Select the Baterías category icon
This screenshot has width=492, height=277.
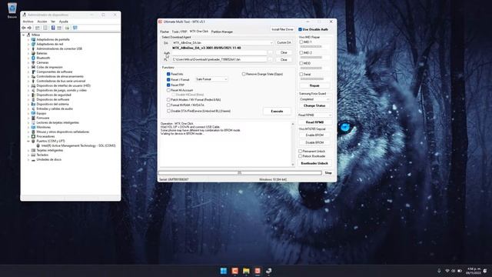(33, 53)
